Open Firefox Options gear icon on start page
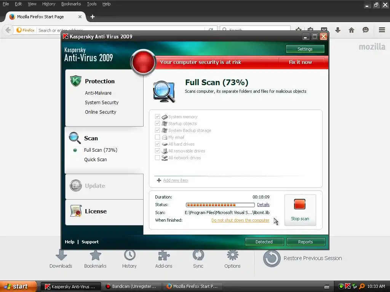 [x=233, y=255]
